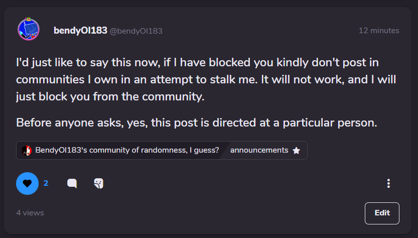
Task: Open BendyOl183's community of randomness link
Action: tap(127, 150)
